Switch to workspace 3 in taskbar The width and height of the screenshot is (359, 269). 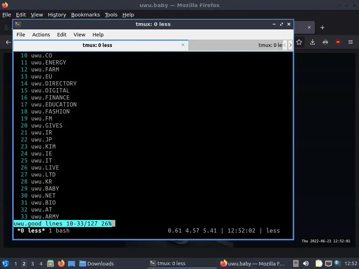point(33,264)
